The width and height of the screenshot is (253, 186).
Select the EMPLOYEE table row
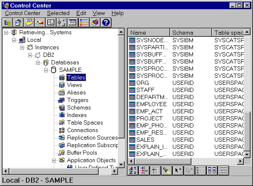point(151,104)
